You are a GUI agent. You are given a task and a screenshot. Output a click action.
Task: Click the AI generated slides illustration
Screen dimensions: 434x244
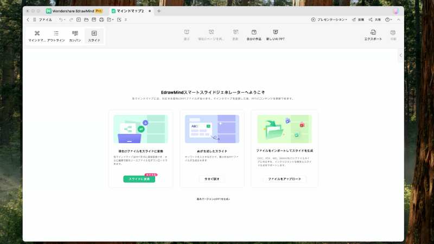tap(212, 129)
